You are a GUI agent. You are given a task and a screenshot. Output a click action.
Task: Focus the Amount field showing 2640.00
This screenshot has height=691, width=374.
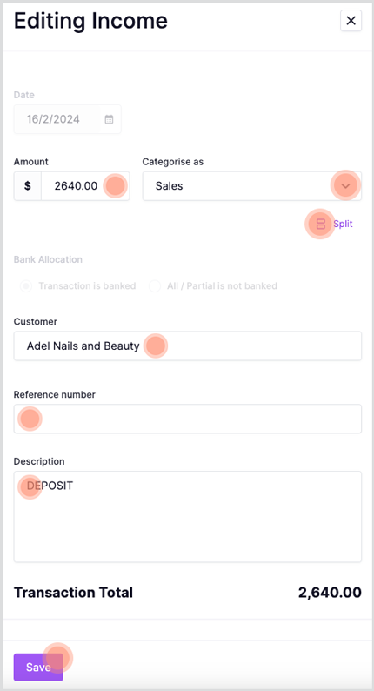click(85, 186)
